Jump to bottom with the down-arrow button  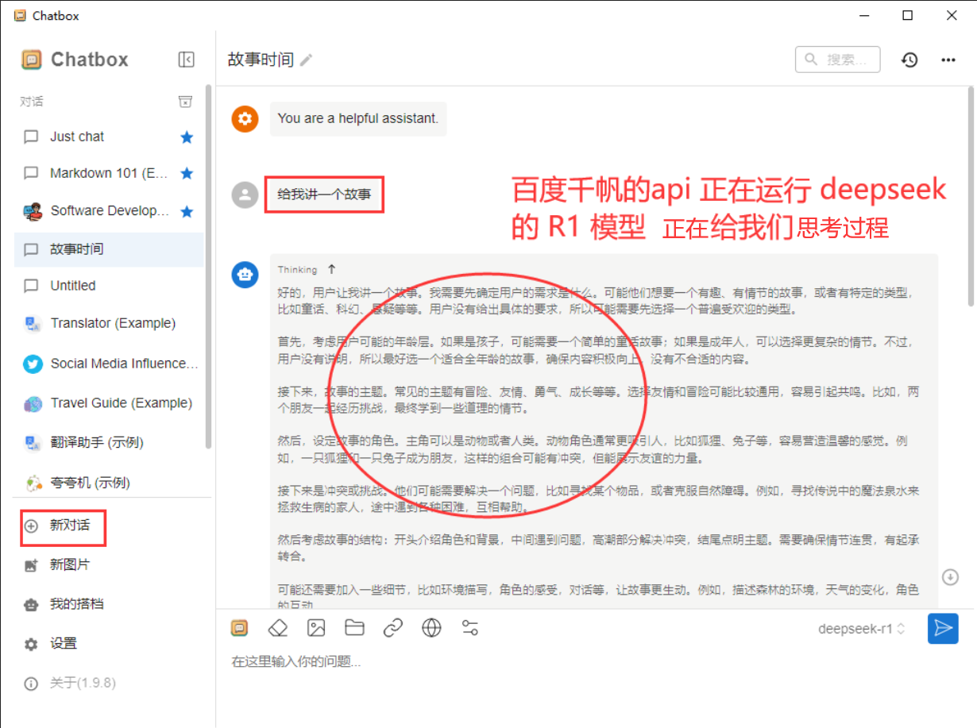[950, 576]
